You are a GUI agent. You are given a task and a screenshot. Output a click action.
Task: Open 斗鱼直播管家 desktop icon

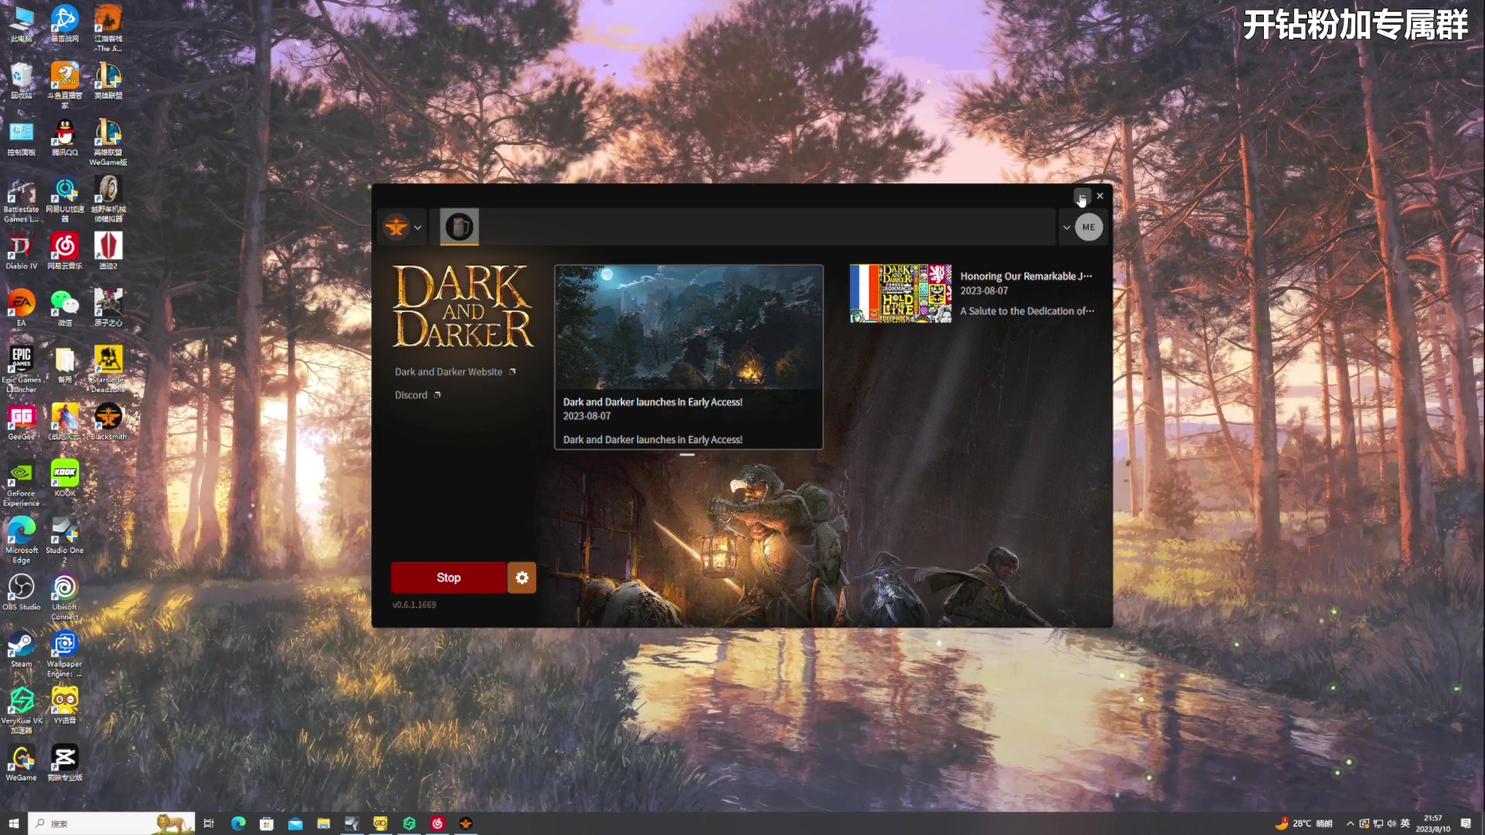coord(65,83)
